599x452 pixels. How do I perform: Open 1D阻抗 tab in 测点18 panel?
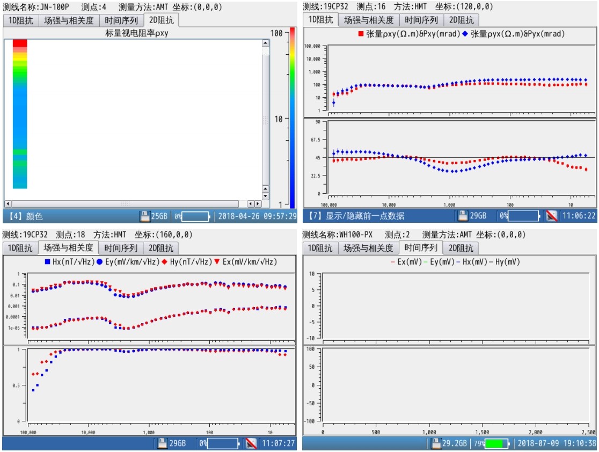point(19,248)
